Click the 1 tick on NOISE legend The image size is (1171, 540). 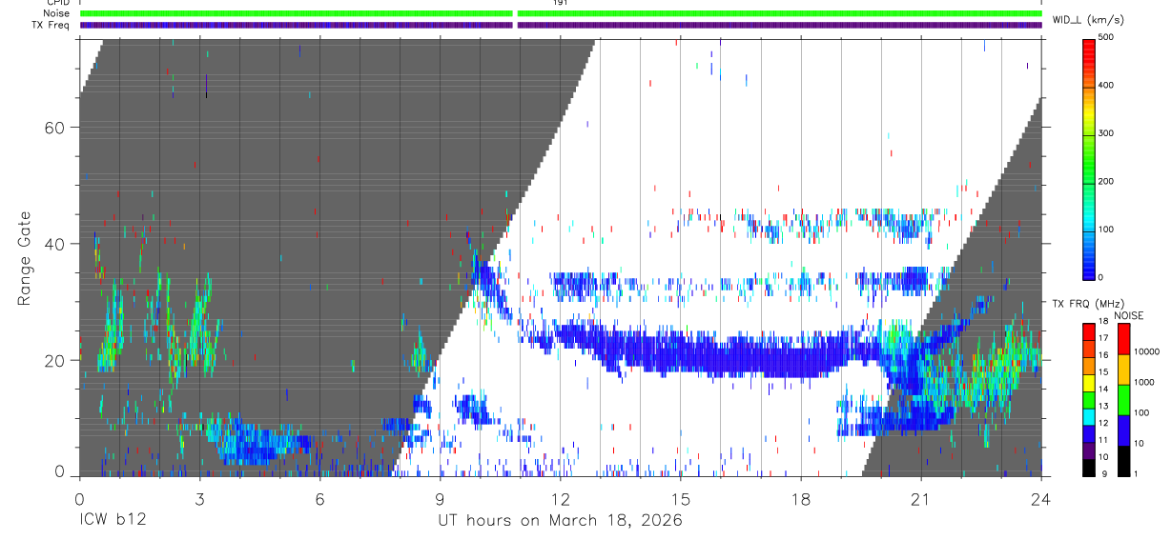pos(1137,474)
